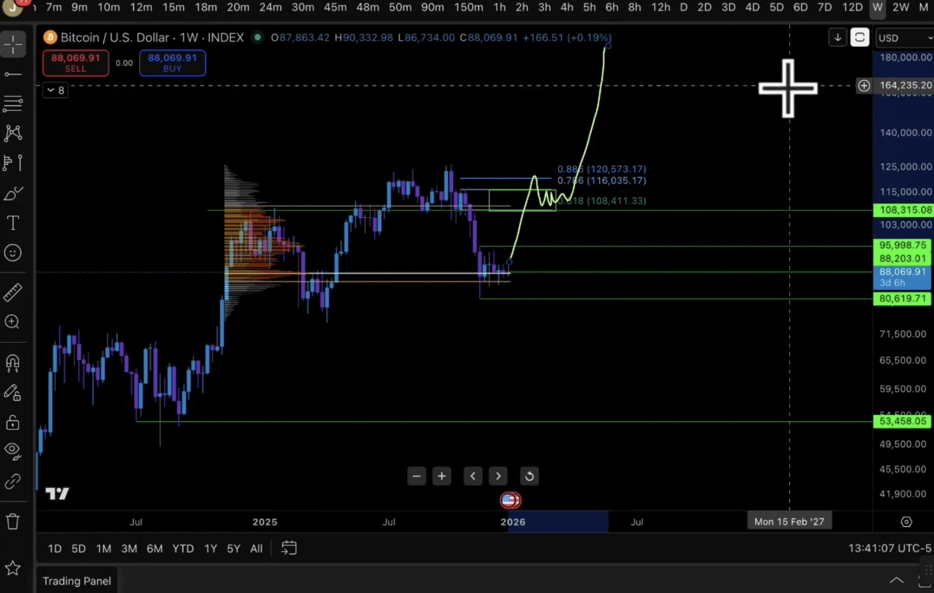
Task: Open the forecasting and position tools
Action: (x=13, y=163)
